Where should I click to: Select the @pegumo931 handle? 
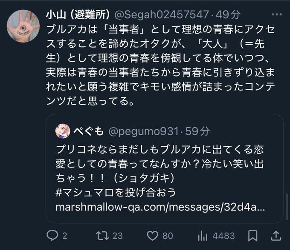142,131
